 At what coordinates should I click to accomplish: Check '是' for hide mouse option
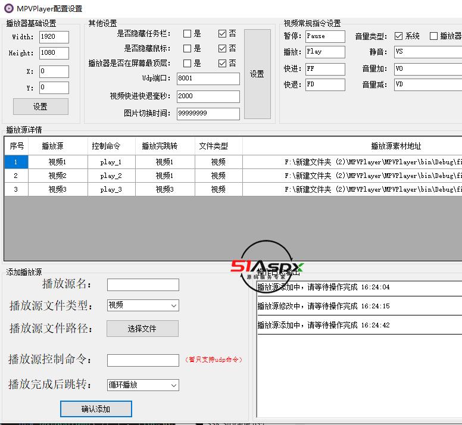pos(187,48)
